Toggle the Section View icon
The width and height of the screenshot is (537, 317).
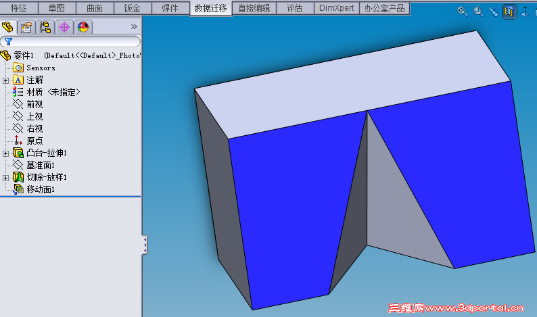tap(509, 11)
